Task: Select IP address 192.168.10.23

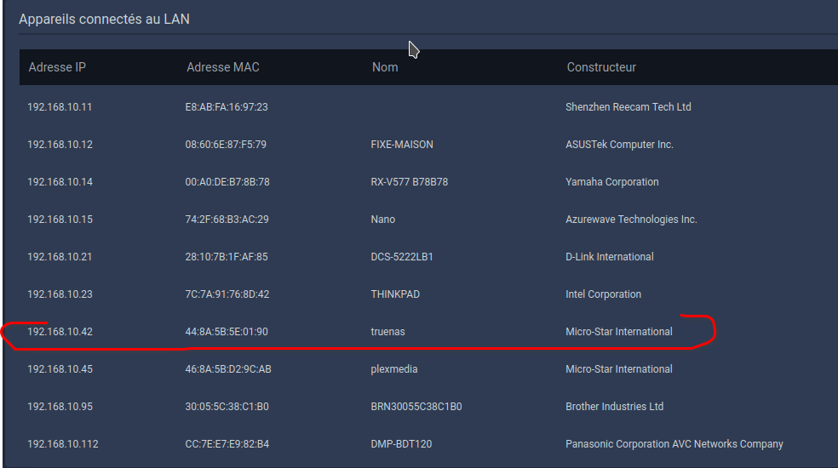Action: pos(60,294)
